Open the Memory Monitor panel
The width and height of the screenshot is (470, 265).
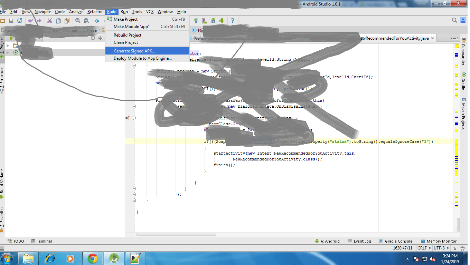439,241
